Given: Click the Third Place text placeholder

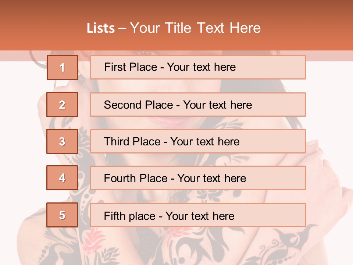Looking at the screenshot, I should (x=198, y=141).
